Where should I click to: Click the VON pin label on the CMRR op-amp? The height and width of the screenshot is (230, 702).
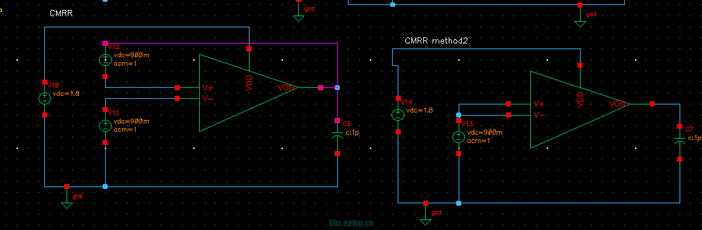[x=286, y=88]
